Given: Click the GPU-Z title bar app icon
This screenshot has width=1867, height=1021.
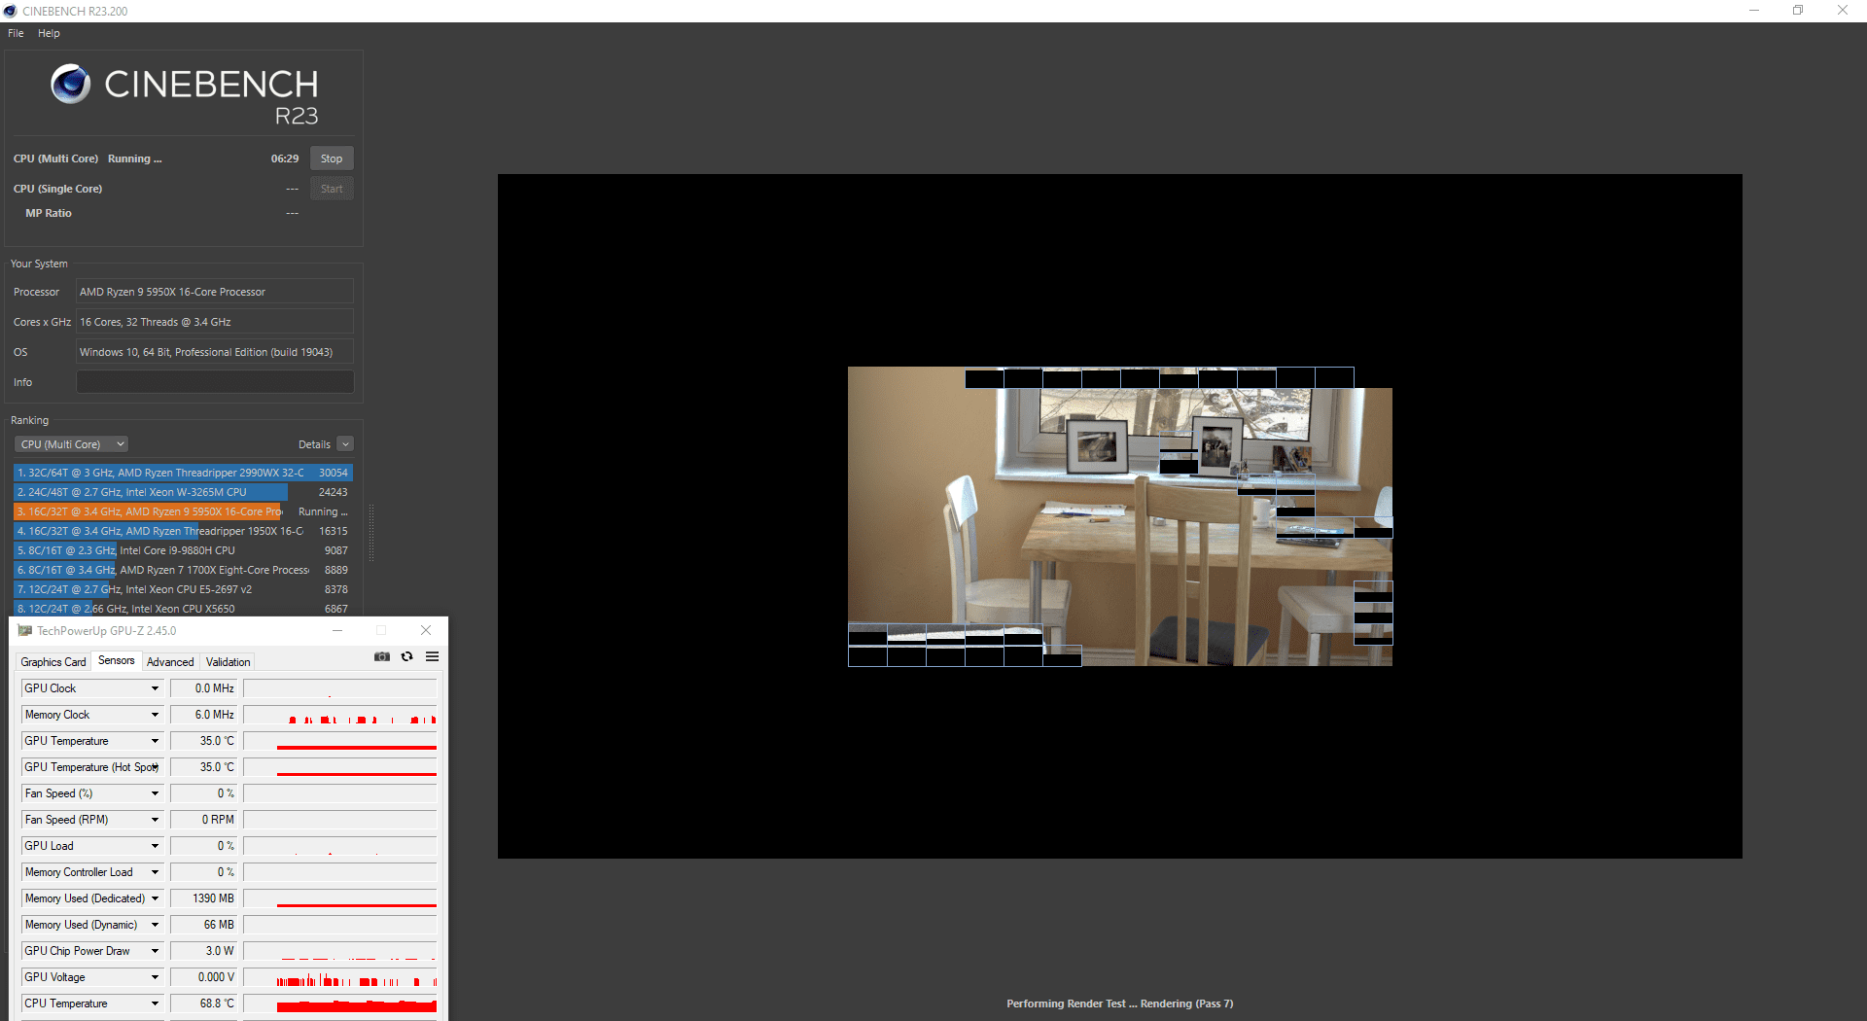Looking at the screenshot, I should pos(25,631).
